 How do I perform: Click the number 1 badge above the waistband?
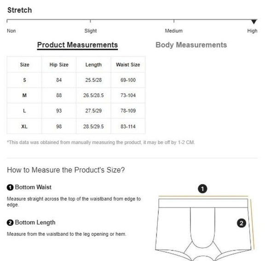(203, 188)
